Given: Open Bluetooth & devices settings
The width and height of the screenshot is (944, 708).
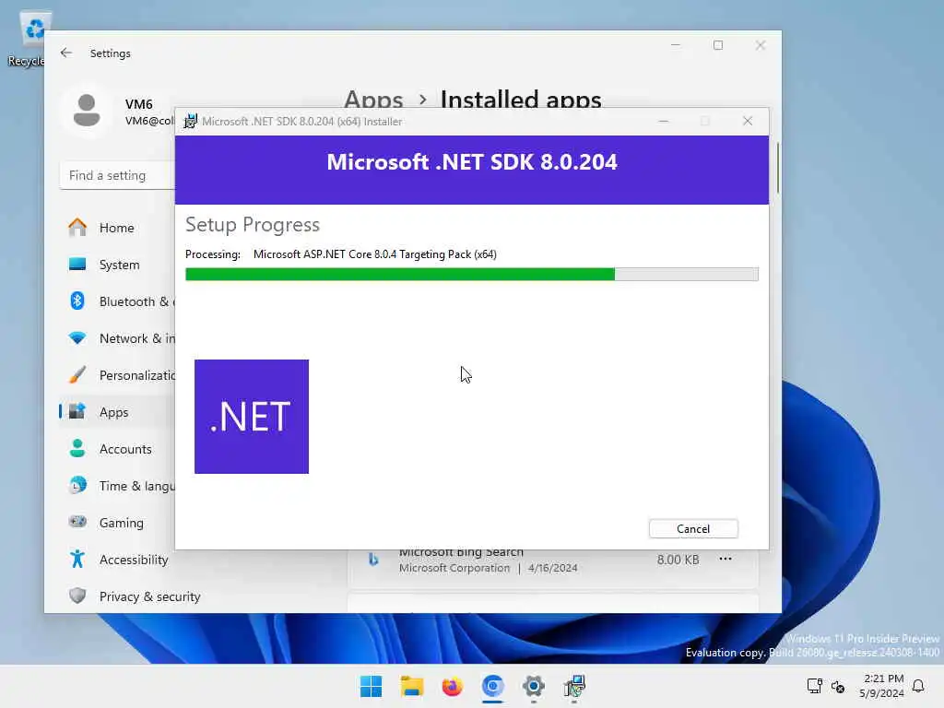Looking at the screenshot, I should click(x=118, y=301).
